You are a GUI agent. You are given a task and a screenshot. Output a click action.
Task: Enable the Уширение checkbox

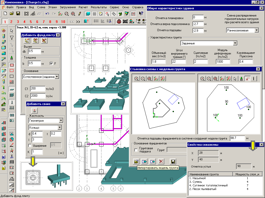click(x=30, y=146)
